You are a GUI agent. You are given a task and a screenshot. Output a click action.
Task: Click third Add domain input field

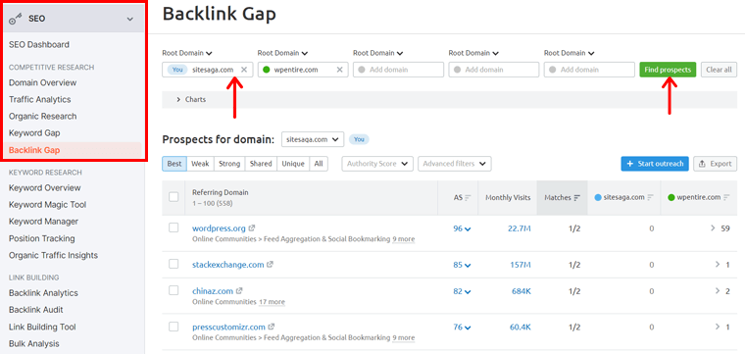click(398, 70)
